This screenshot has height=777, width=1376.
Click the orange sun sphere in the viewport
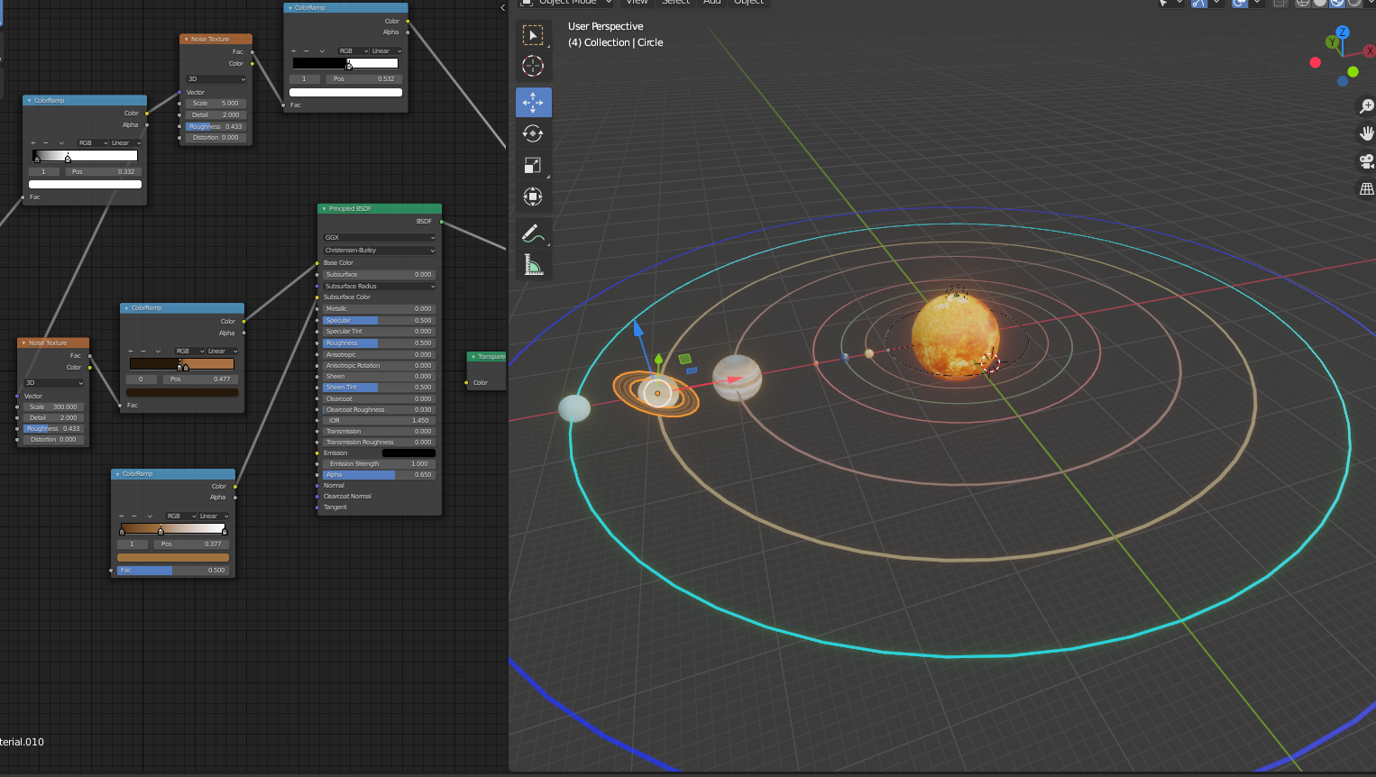(955, 336)
